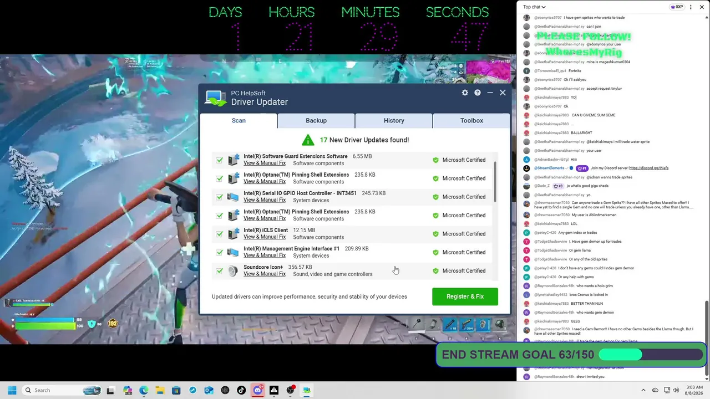
Task: Click chat message "BETTER THAN NUN"
Action: 587,304
